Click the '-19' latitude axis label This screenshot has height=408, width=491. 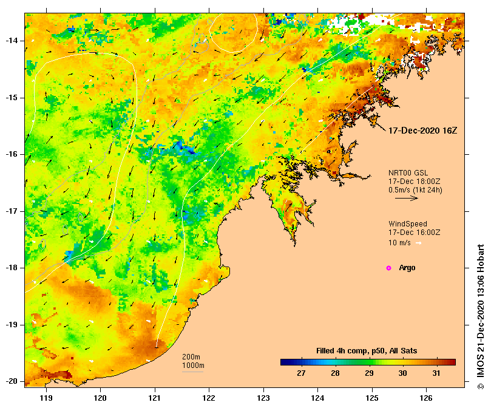tap(12, 325)
